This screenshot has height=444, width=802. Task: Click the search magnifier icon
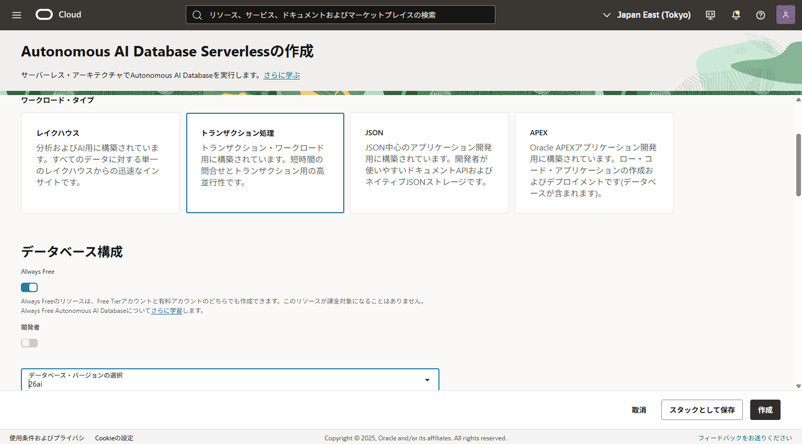pos(197,15)
